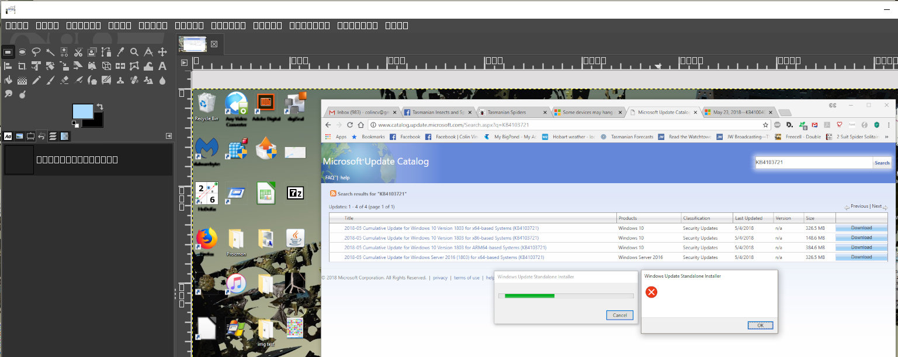This screenshot has height=357, width=898.
Task: Open the image menu arrow beside ruler
Action: (185, 62)
